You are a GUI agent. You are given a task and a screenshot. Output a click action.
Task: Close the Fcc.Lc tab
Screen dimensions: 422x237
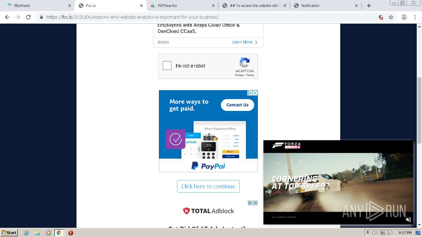pyautogui.click(x=141, y=6)
